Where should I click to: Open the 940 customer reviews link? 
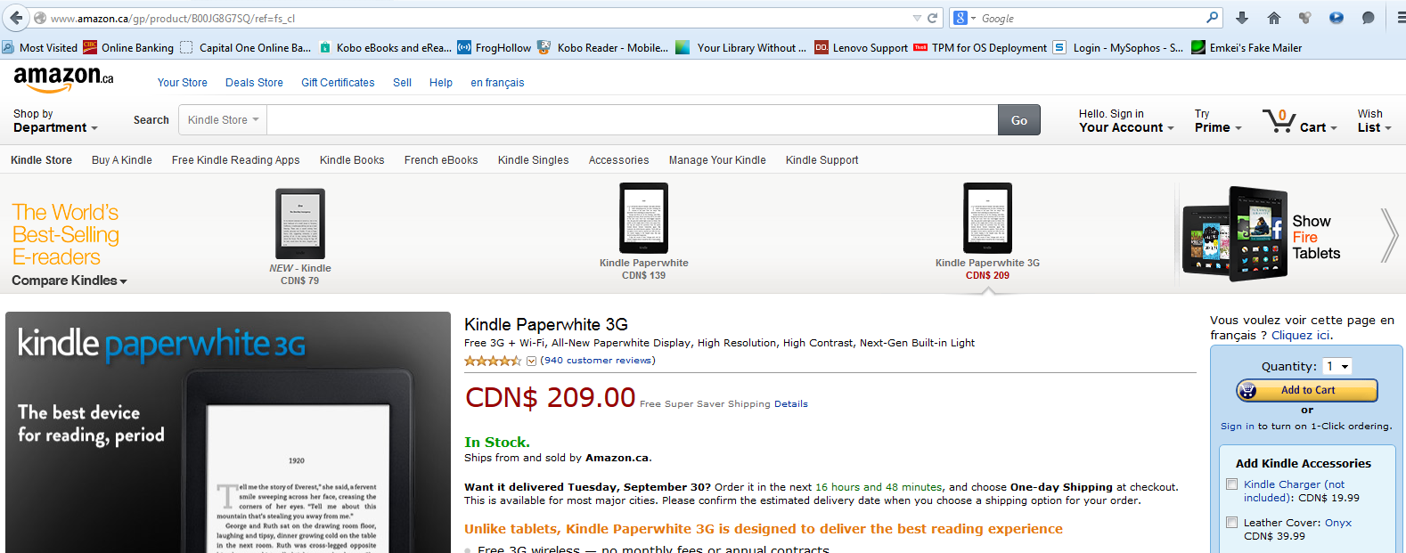(x=598, y=361)
